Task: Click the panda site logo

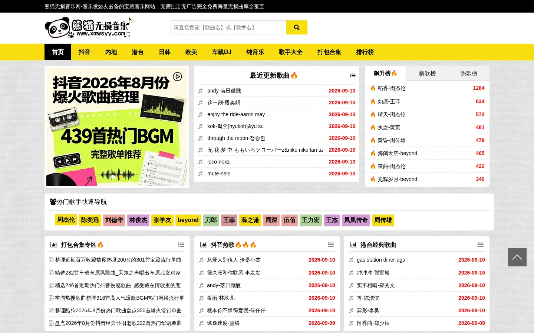Action: (x=88, y=28)
